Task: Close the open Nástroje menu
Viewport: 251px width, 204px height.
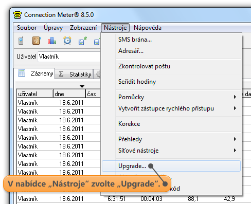Action: (115, 28)
